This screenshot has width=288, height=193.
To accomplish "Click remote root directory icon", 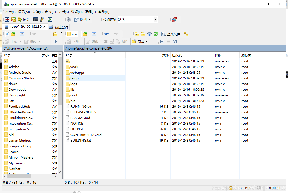I will tap(143, 34).
